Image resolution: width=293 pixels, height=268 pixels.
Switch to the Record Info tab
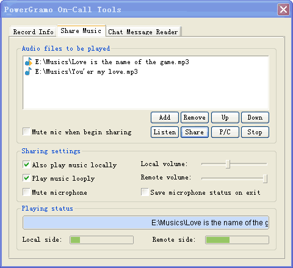[x=33, y=32]
